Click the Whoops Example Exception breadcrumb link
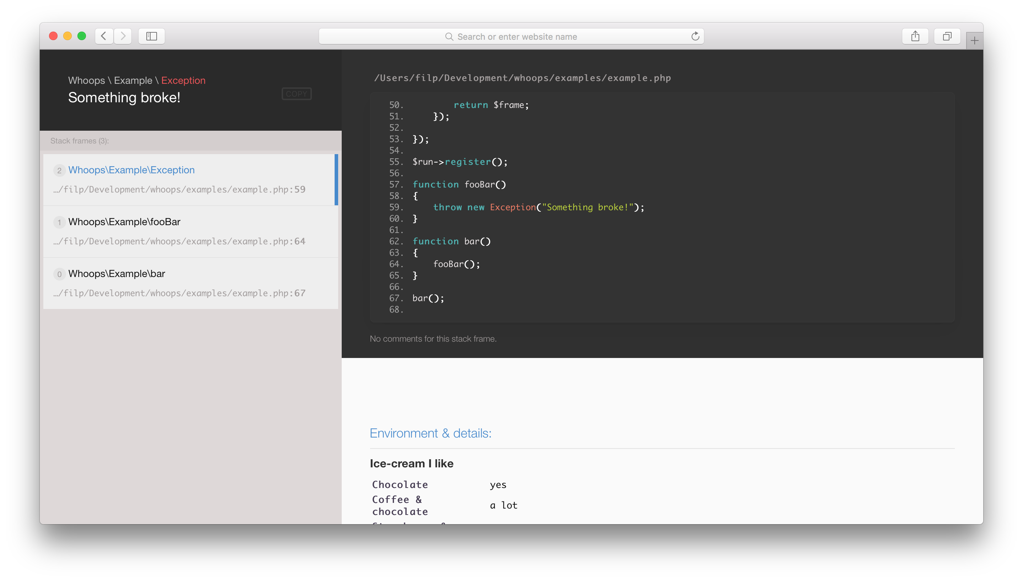Image resolution: width=1023 pixels, height=581 pixels. click(x=183, y=80)
